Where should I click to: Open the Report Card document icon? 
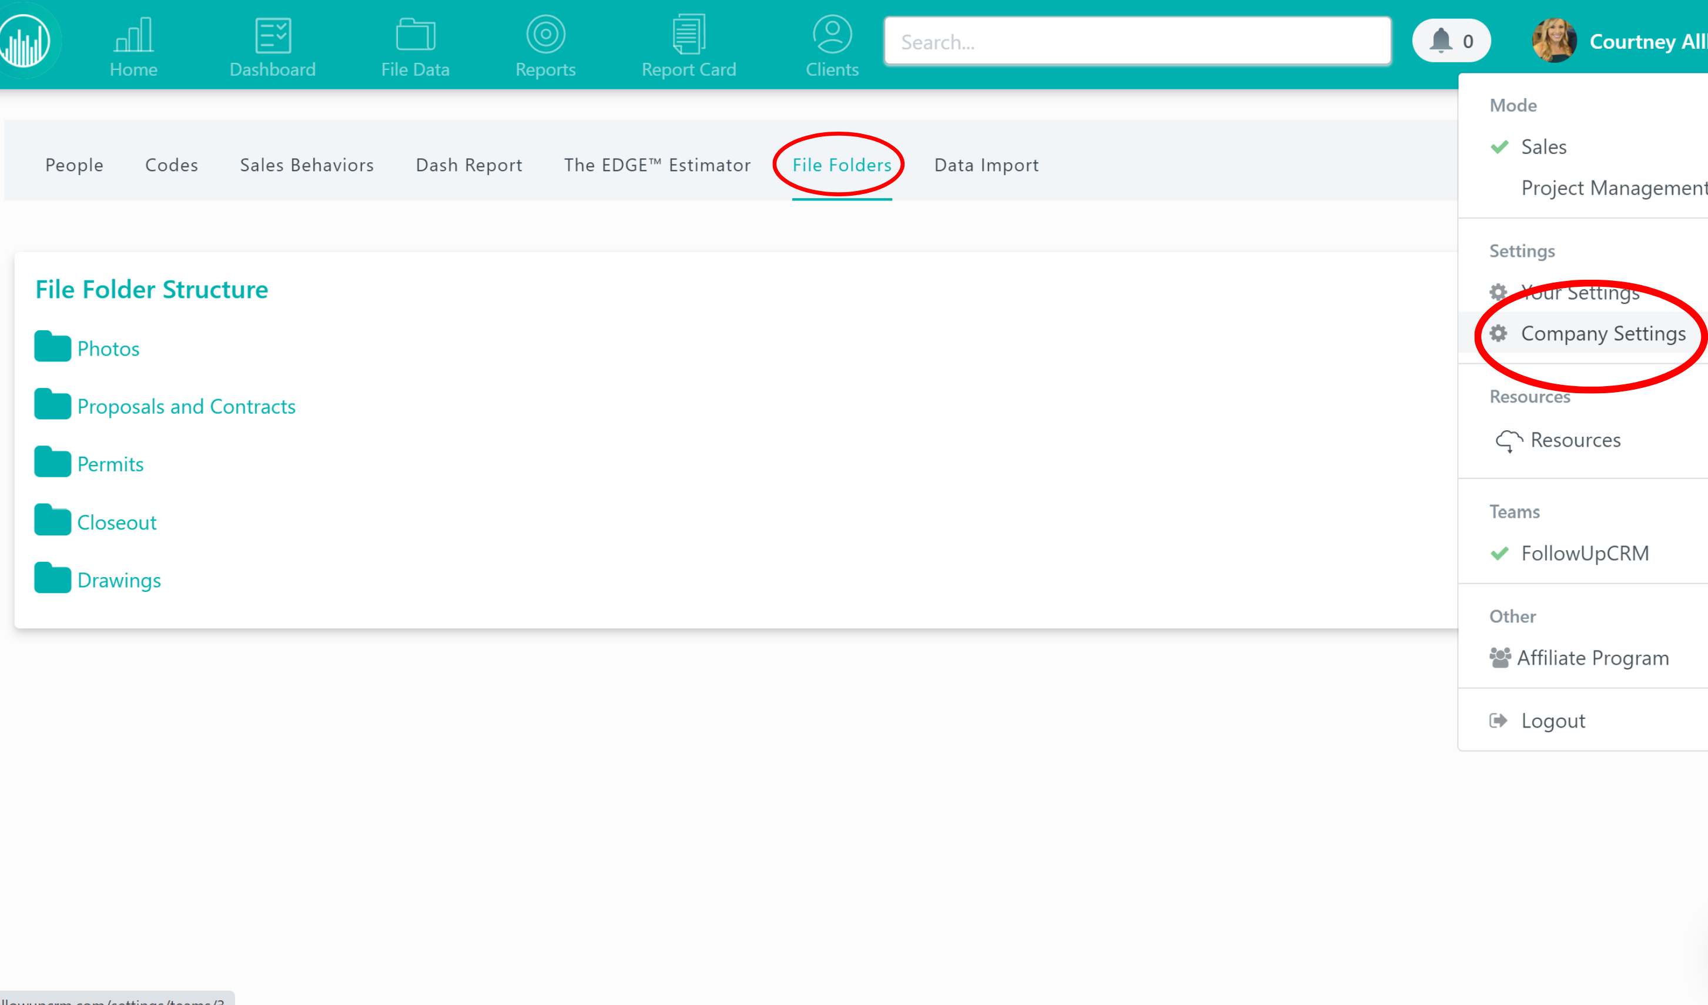689,34
